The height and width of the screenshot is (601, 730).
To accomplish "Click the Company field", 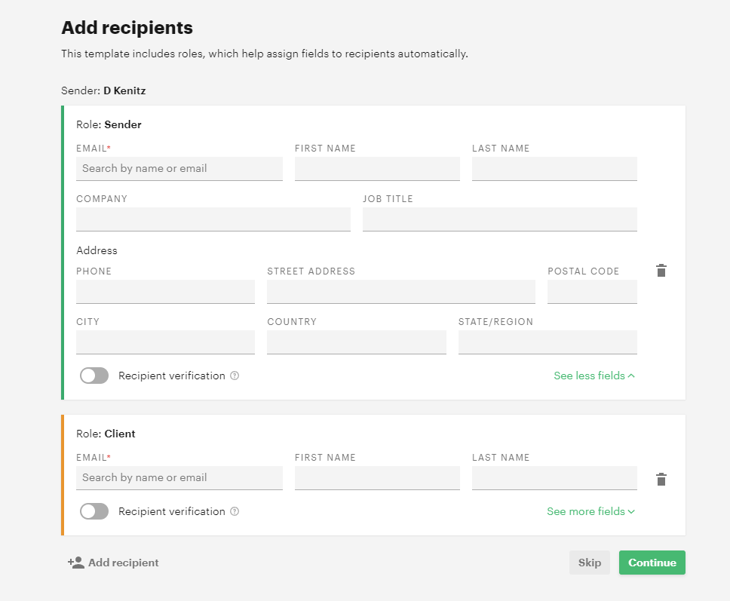I will click(213, 219).
